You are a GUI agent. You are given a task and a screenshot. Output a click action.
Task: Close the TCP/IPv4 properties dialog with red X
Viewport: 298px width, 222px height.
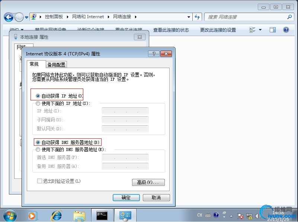(166, 54)
